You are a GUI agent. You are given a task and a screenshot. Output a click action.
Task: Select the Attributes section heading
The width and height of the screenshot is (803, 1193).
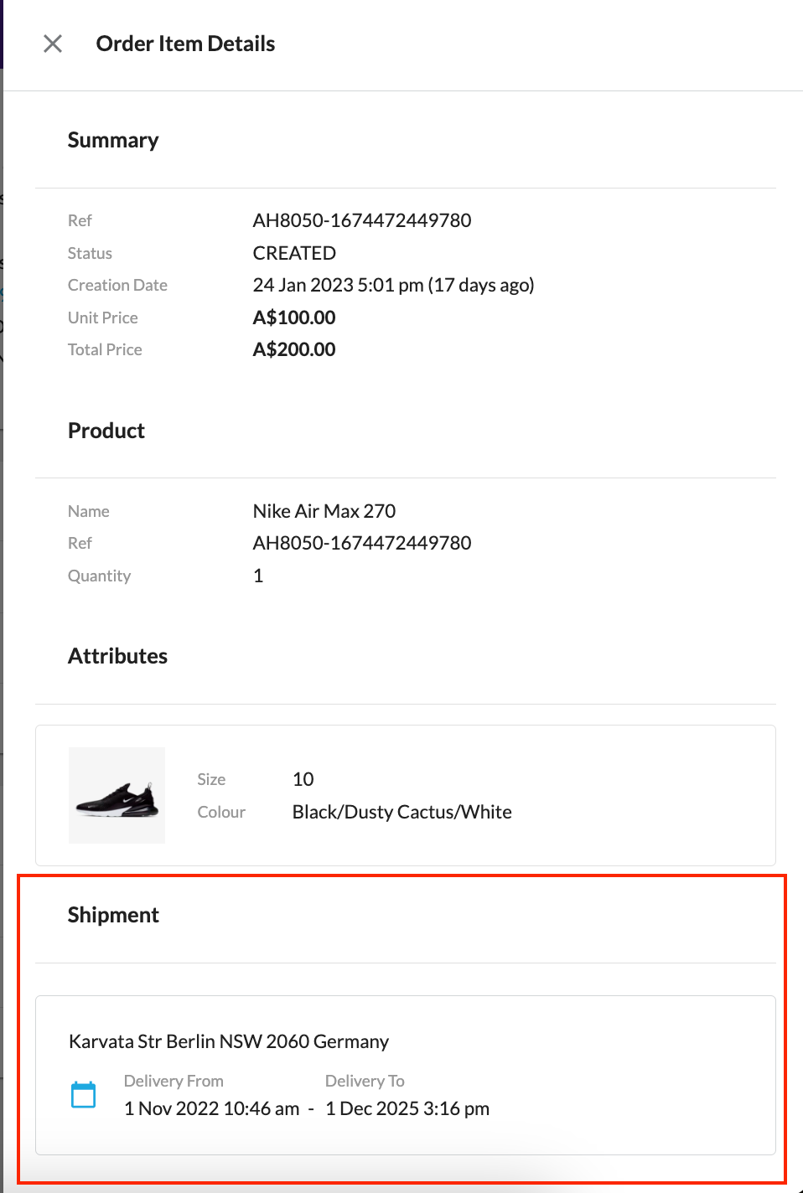point(117,656)
